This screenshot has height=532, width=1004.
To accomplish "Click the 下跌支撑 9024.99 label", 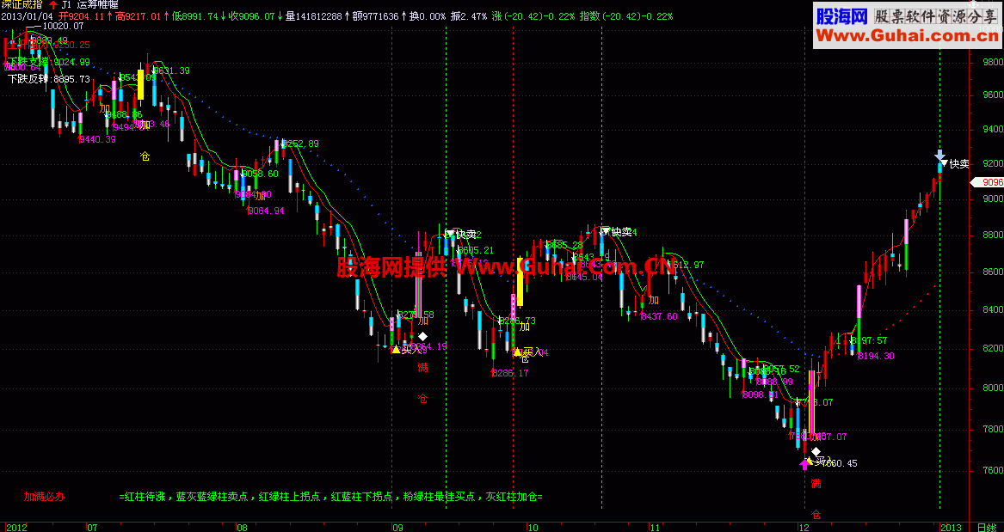I will [49, 62].
